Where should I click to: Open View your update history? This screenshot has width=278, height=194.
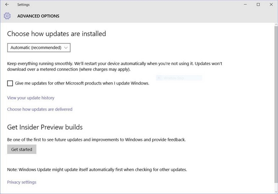pos(31,98)
